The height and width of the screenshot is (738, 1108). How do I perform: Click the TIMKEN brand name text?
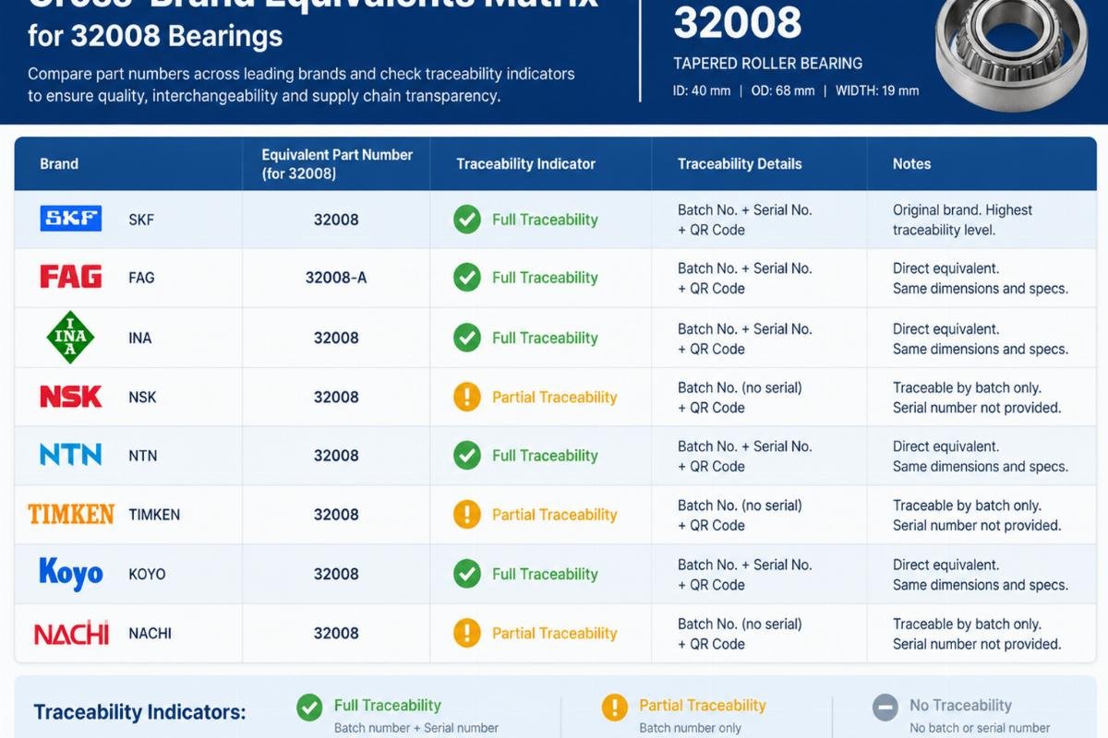154,515
